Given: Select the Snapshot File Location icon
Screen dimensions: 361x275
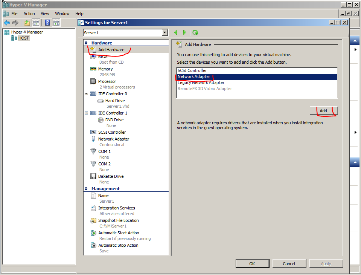Looking at the screenshot, I should tap(93, 220).
